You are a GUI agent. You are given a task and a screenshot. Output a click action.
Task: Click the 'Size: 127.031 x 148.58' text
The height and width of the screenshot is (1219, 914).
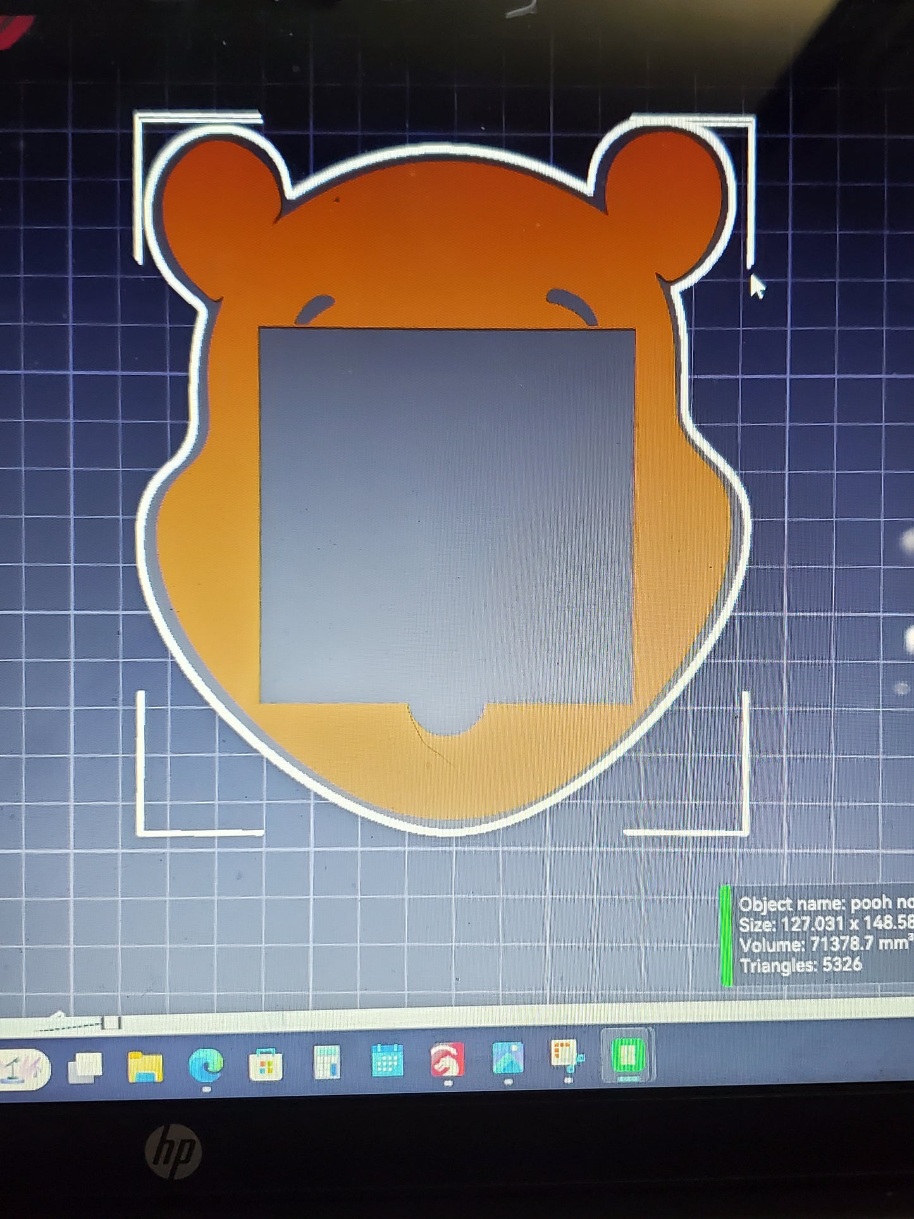825,924
